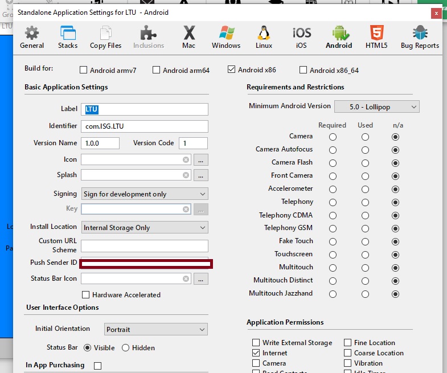
Task: Click the Identifier text field
Action: 145,126
